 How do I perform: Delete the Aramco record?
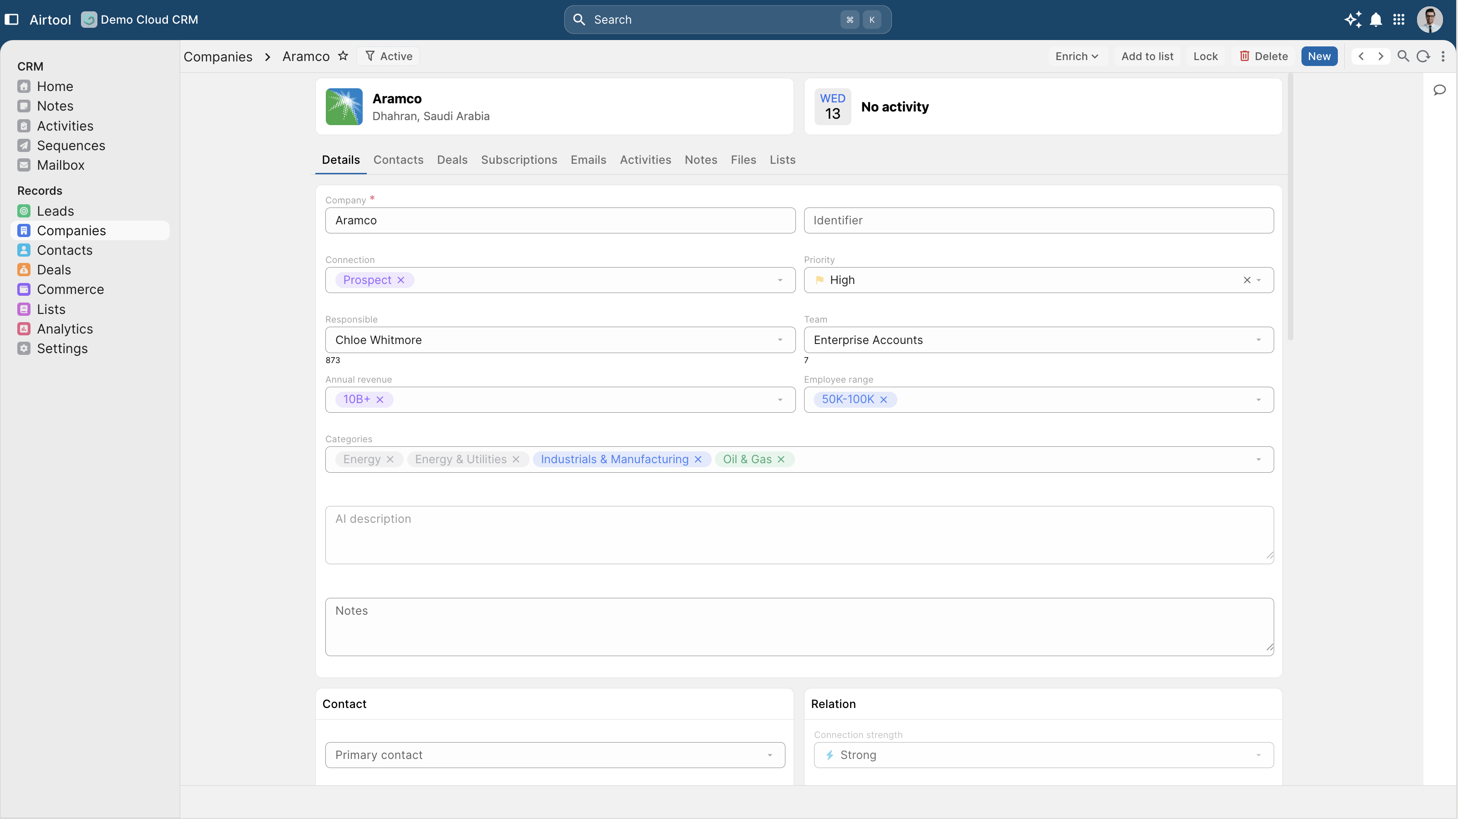click(1263, 56)
